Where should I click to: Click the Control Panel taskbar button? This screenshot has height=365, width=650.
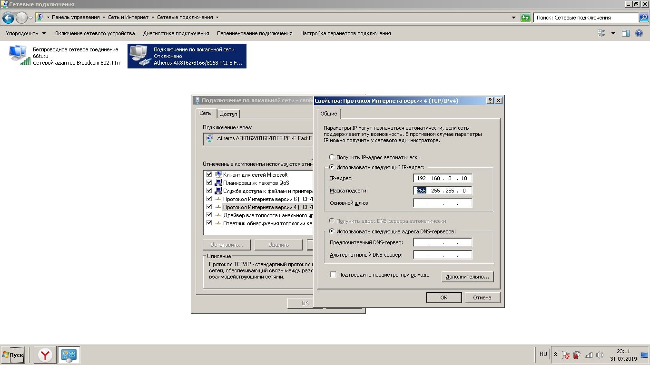click(x=69, y=355)
